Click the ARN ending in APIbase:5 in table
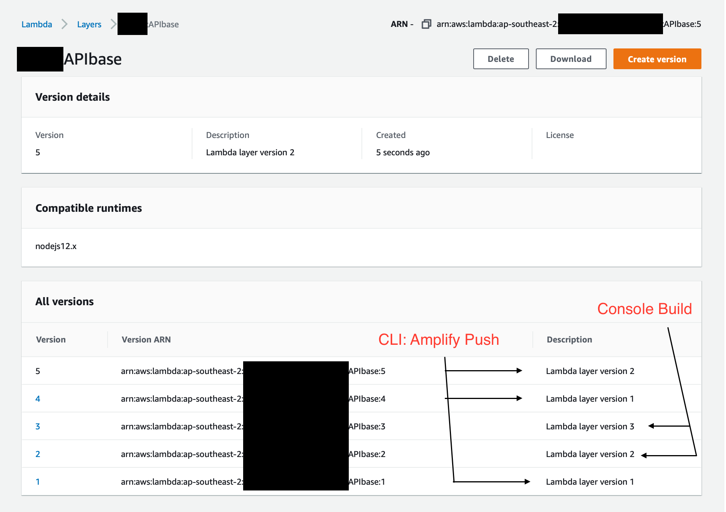Screen dimensions: 726x512 click(253, 371)
